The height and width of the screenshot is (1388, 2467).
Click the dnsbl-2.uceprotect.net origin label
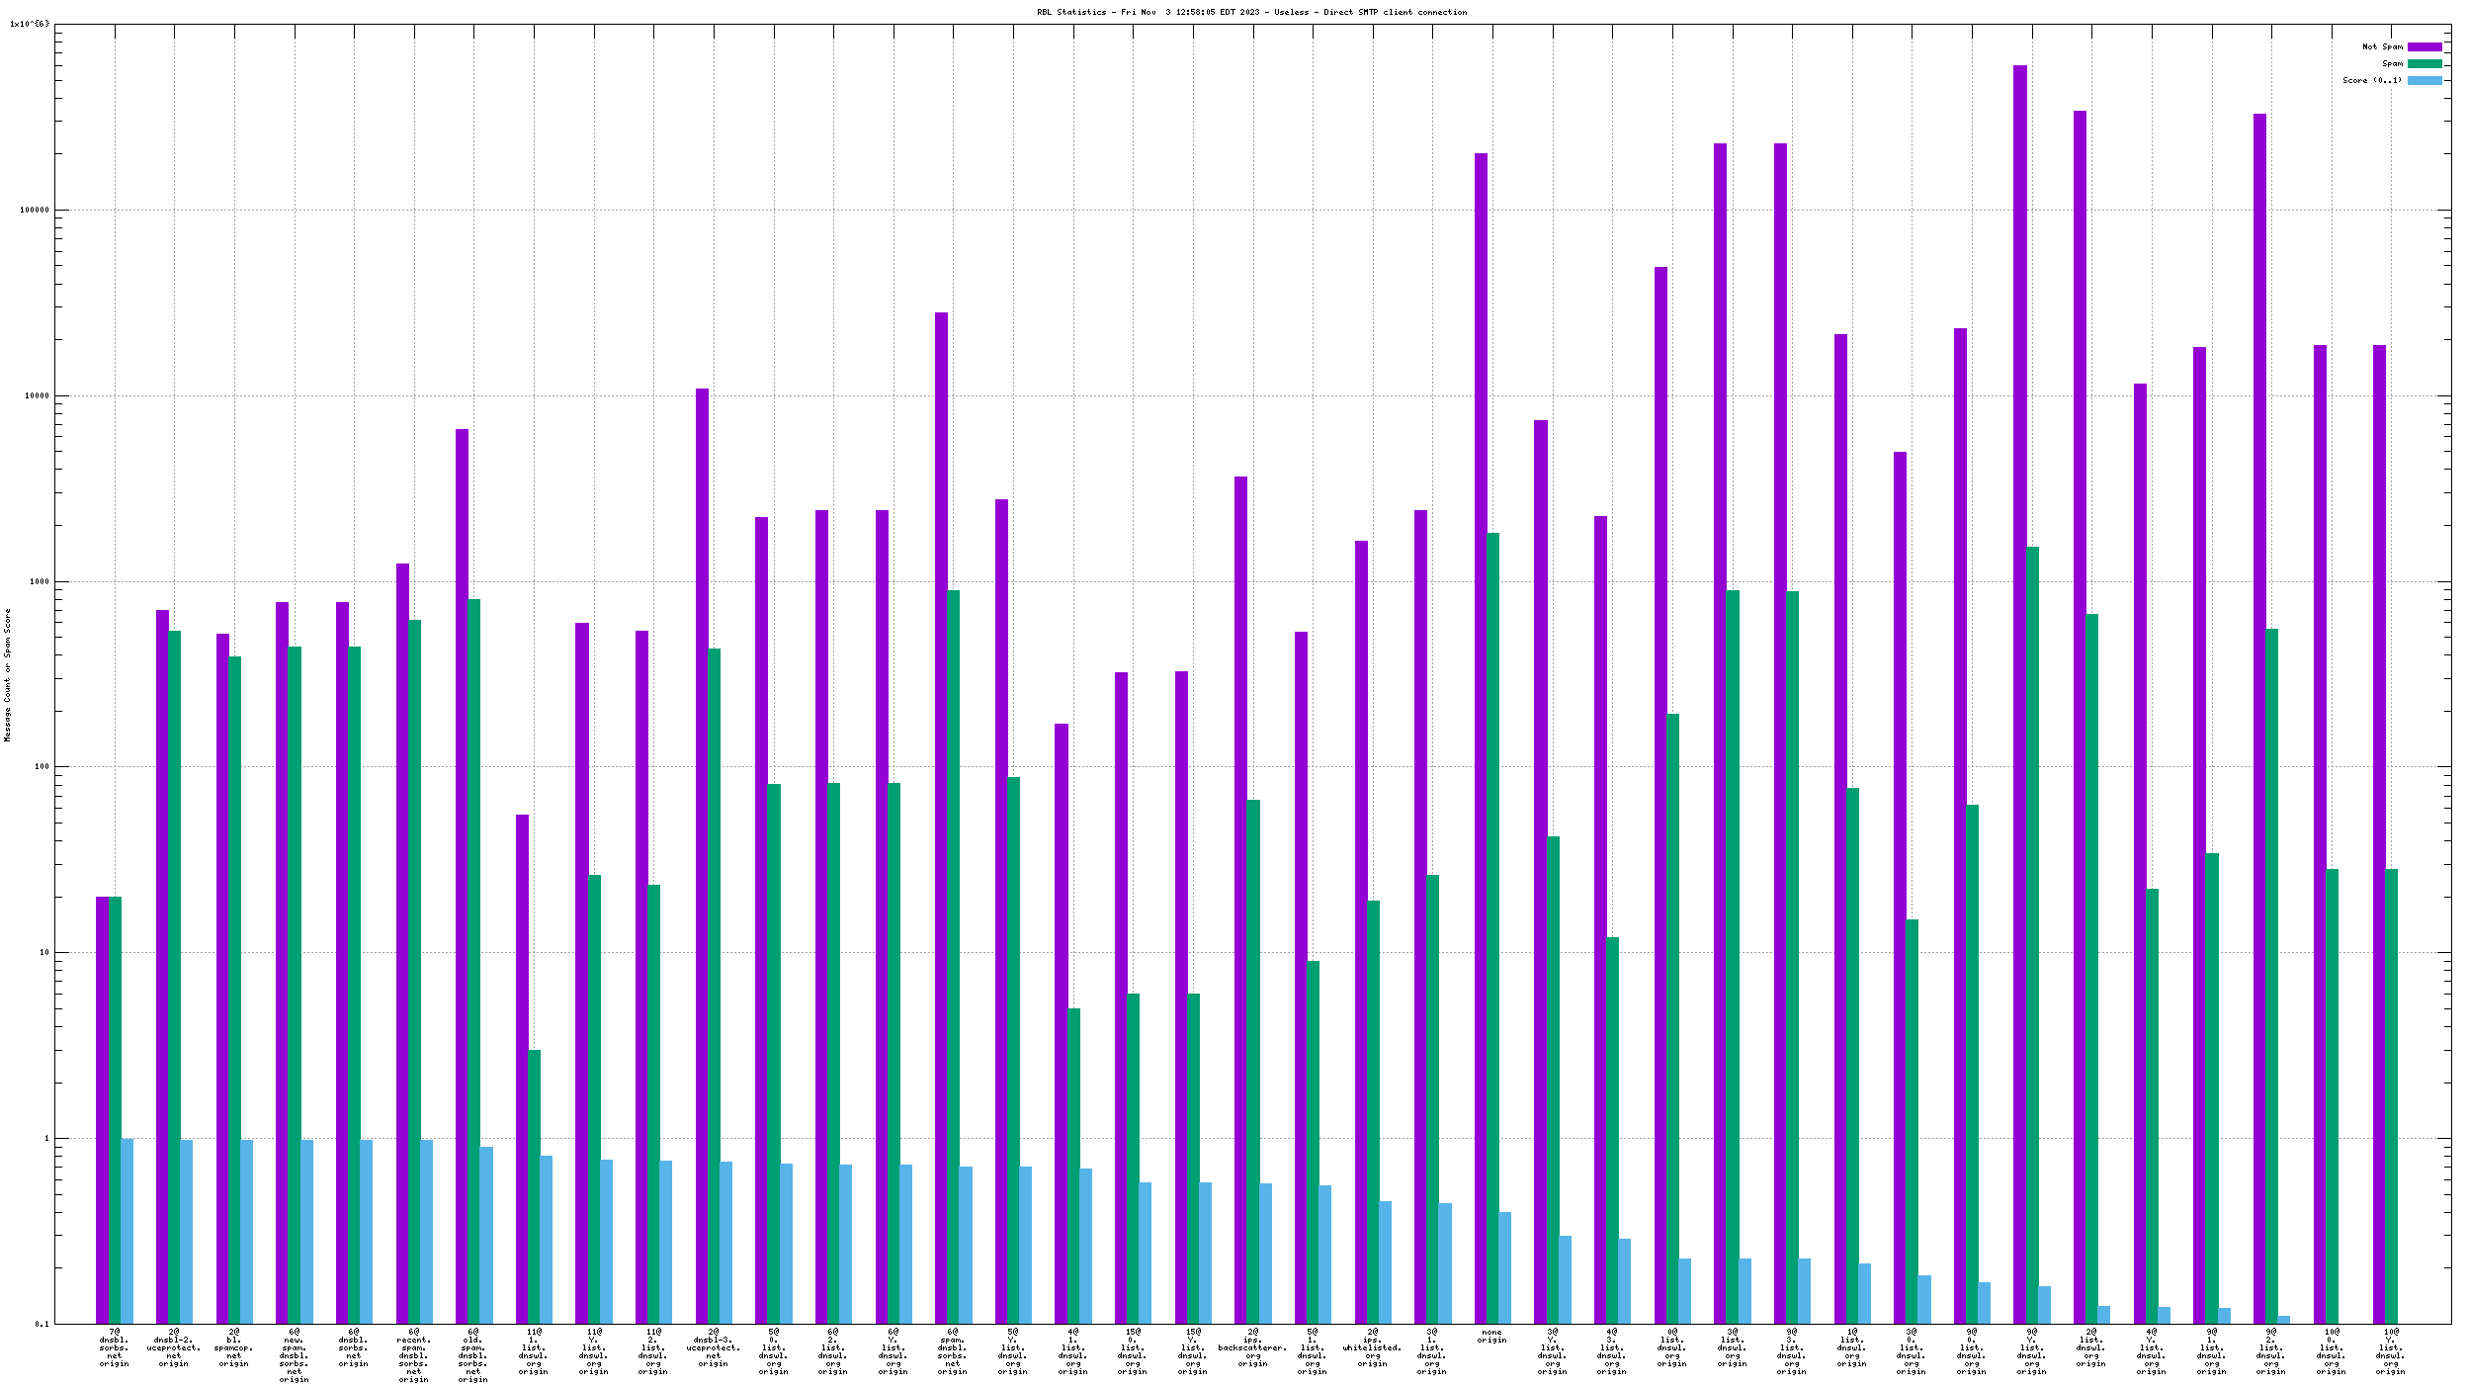174,1350
